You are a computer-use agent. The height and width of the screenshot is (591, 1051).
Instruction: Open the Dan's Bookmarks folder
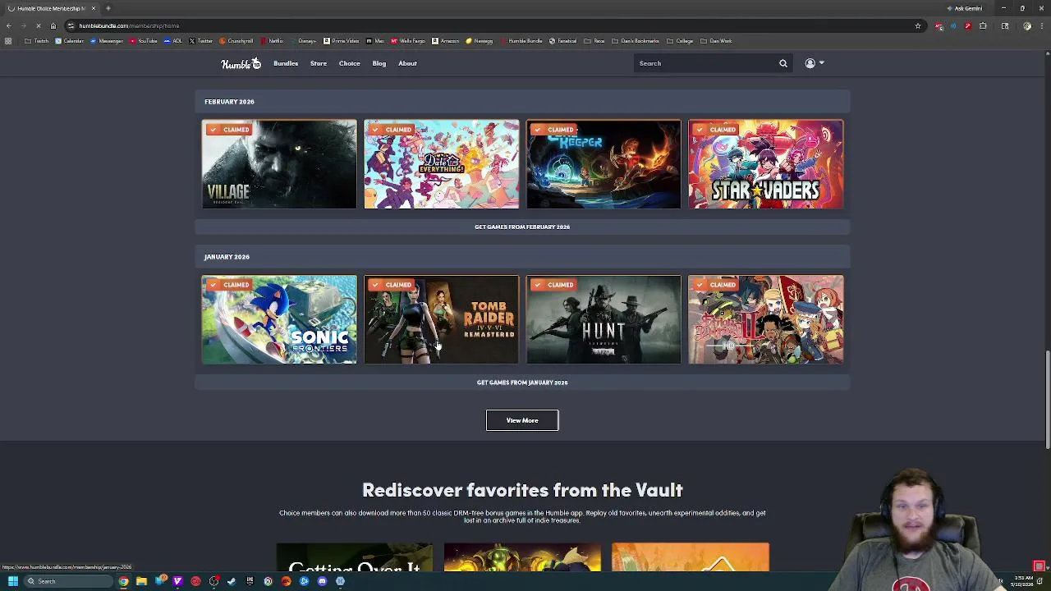(x=635, y=41)
